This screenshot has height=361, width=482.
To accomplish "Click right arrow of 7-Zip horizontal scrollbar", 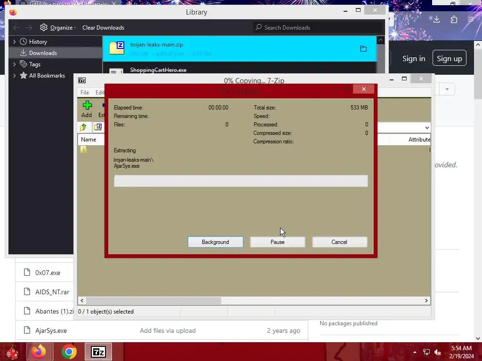I will pyautogui.click(x=426, y=300).
